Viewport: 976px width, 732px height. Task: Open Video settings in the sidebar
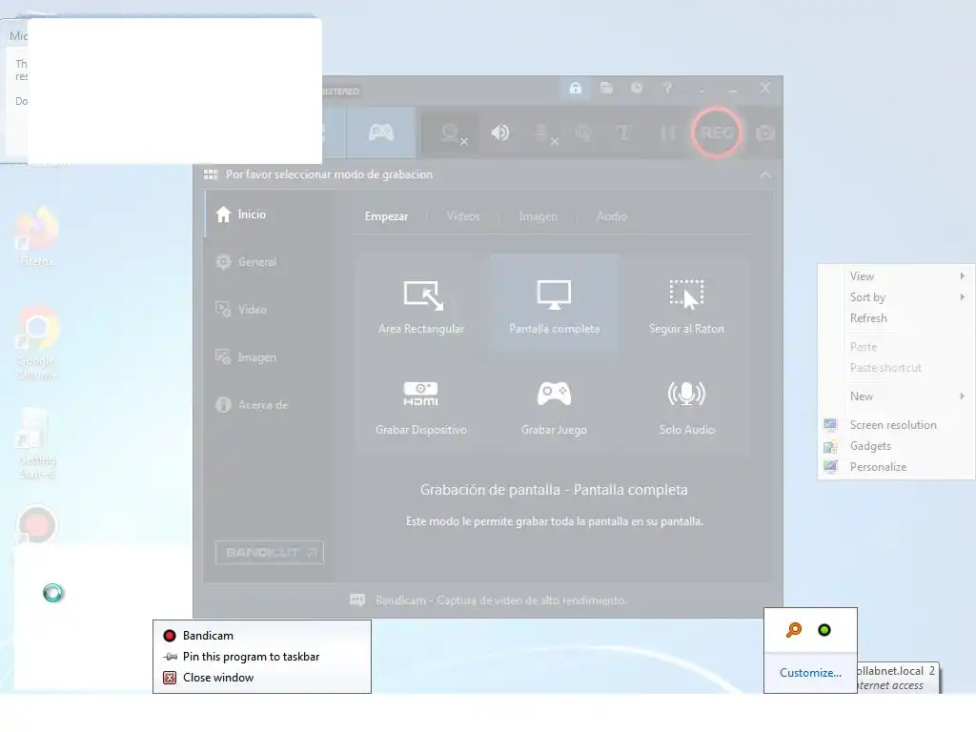[241, 310]
